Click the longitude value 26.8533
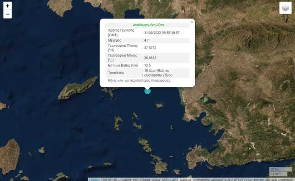The image size is (295, 181). tap(150, 58)
